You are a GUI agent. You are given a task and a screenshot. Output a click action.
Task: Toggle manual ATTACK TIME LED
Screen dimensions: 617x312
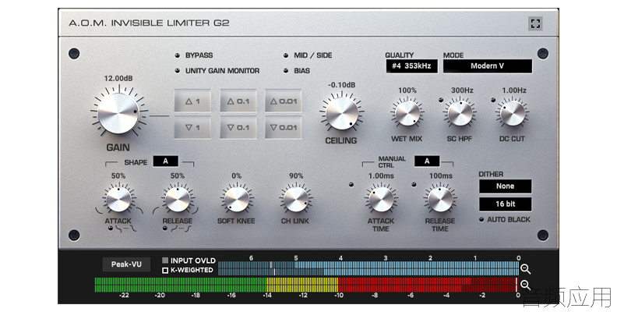pos(351,184)
